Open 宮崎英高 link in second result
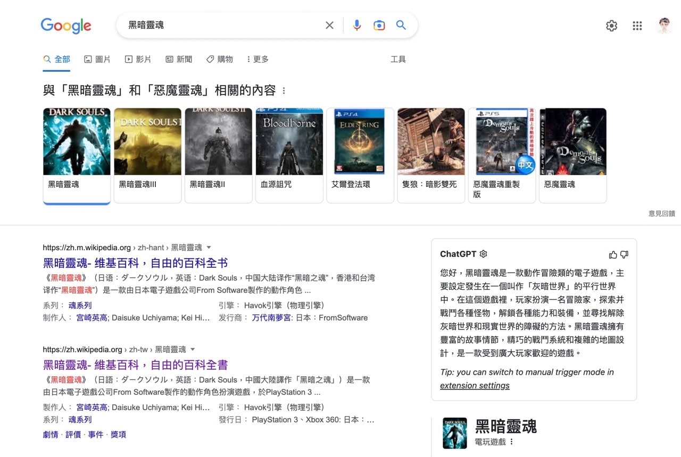Screen dimensions: 681x457 pos(92,407)
